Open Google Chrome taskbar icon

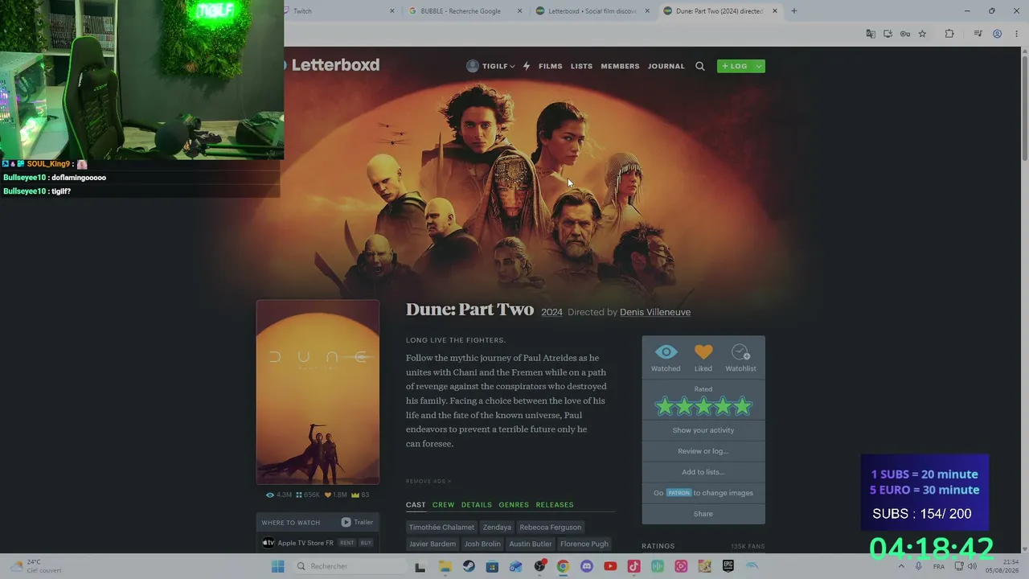pos(563,566)
